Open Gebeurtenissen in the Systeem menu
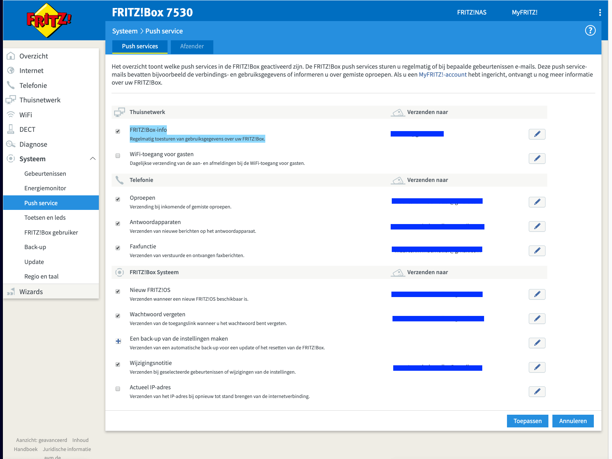Viewport: 612px width, 459px height. click(45, 174)
